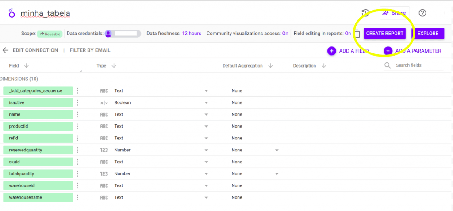
Task: Click the copy data source icon
Action: coord(357,34)
